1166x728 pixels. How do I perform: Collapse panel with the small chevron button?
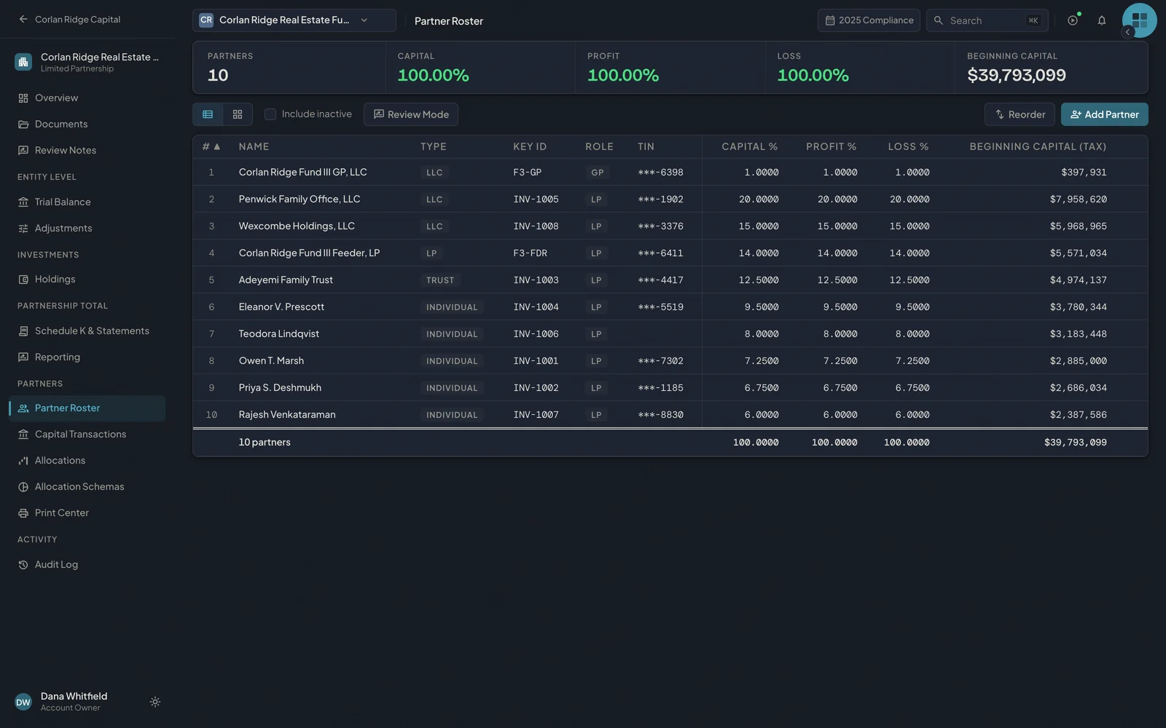click(1127, 32)
